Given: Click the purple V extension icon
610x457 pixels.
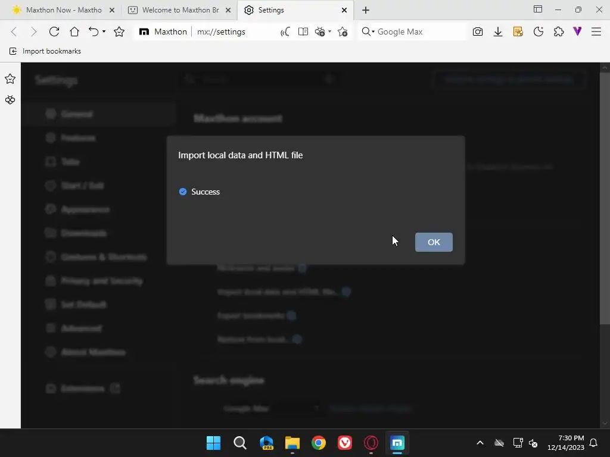Looking at the screenshot, I should point(577,32).
